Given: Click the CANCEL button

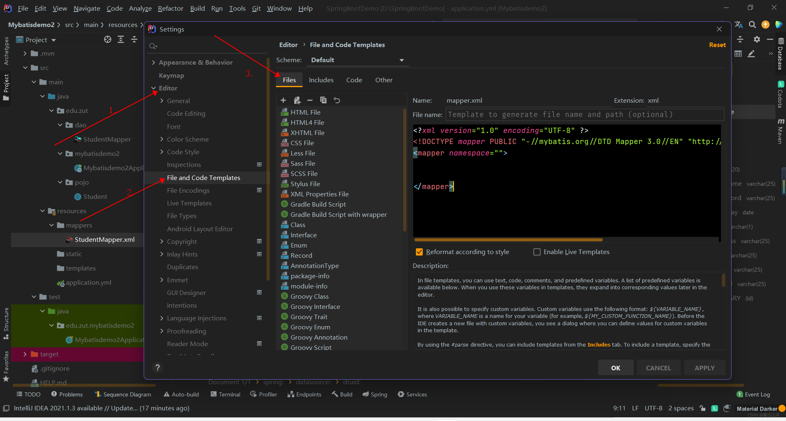Looking at the screenshot, I should tap(658, 368).
